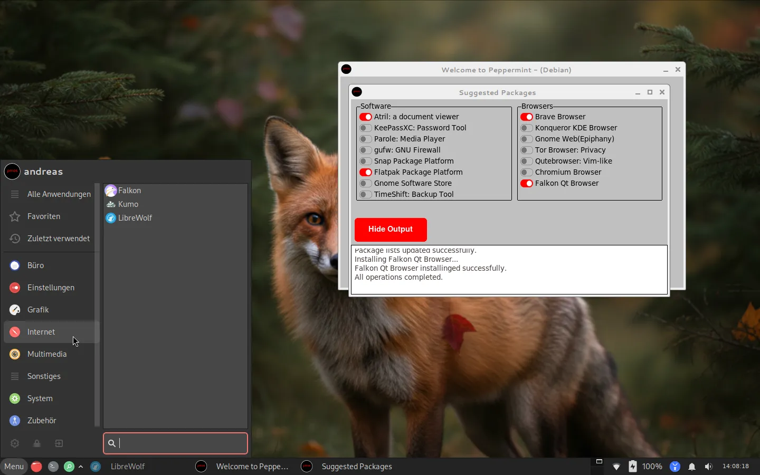The height and width of the screenshot is (475, 760).
Task: Open the green application finder icon
Action: tap(69, 467)
